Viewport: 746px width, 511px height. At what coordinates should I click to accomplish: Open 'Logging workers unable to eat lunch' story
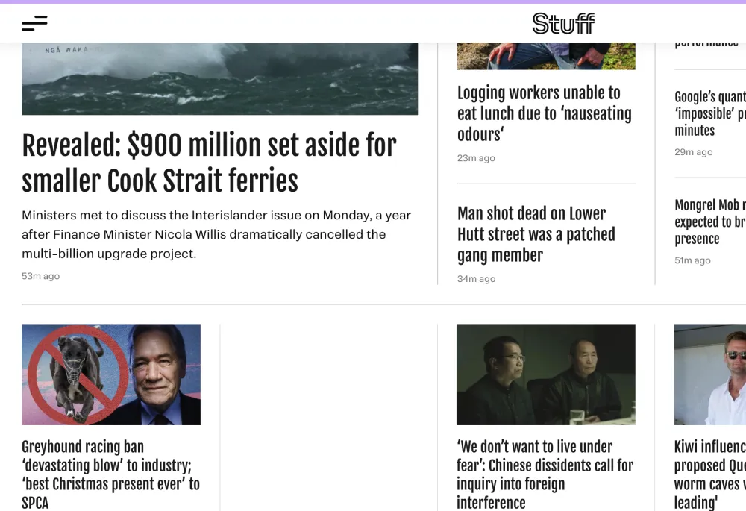[544, 113]
